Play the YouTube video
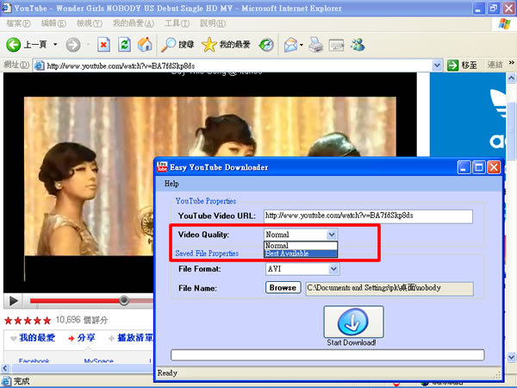Viewport: 517px width, 388px height. 14,301
